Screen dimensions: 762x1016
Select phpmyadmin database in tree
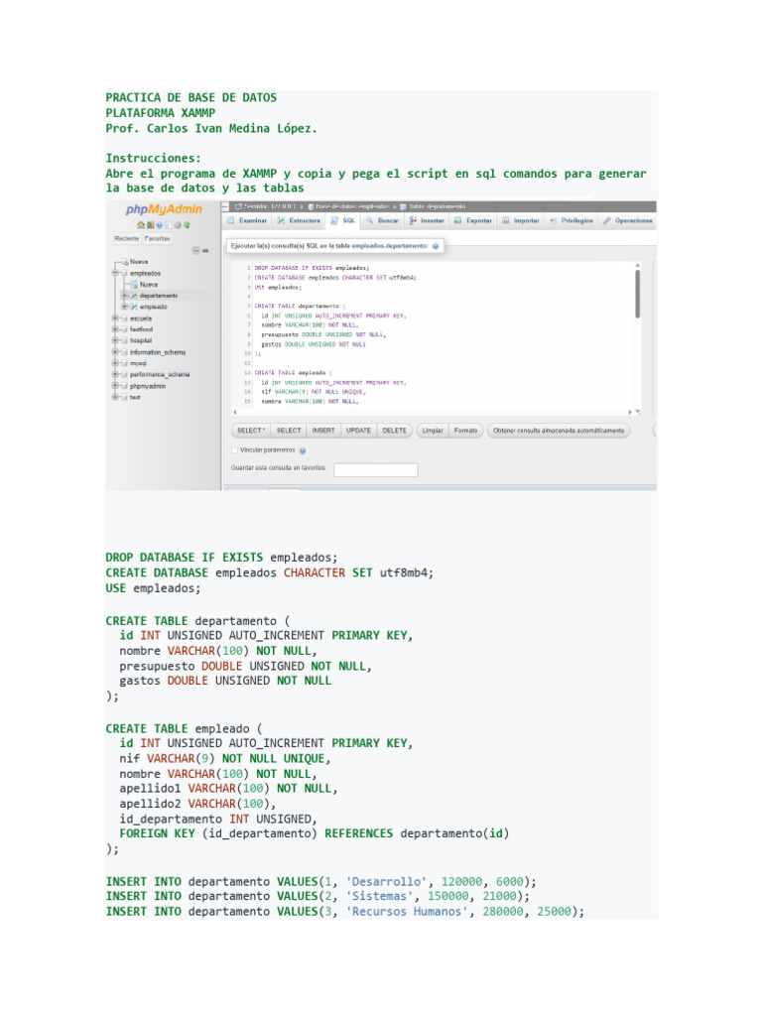click(x=148, y=386)
